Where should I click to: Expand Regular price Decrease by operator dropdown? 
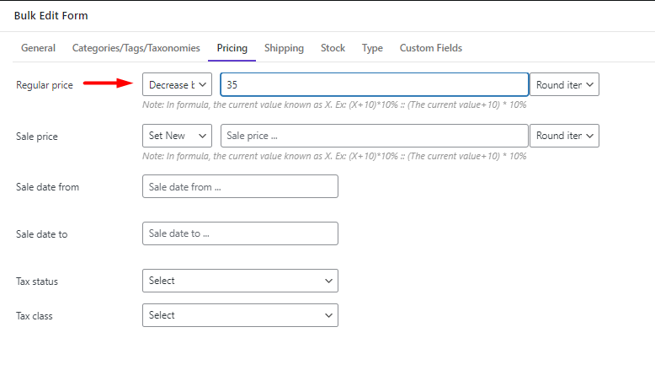point(177,84)
